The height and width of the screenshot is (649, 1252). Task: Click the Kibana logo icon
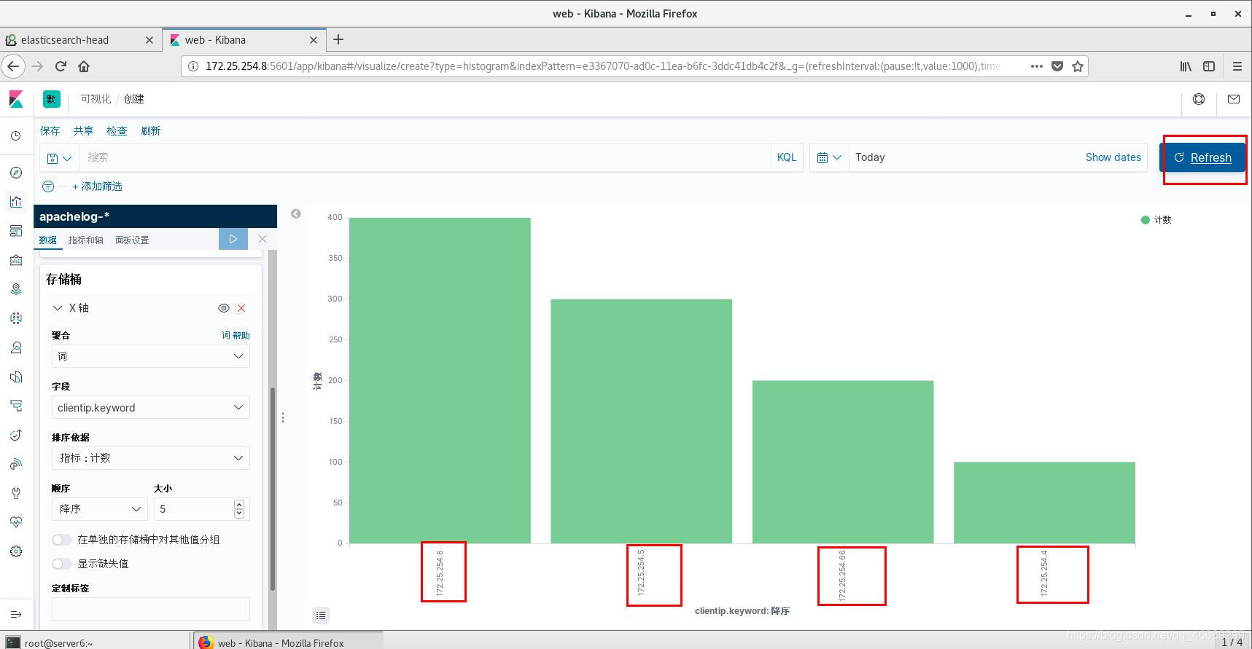(16, 99)
